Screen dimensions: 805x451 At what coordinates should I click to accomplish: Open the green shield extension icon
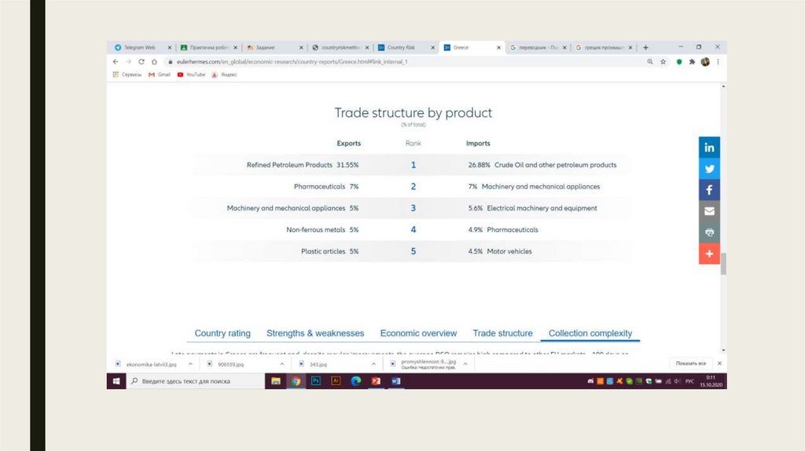(x=679, y=61)
